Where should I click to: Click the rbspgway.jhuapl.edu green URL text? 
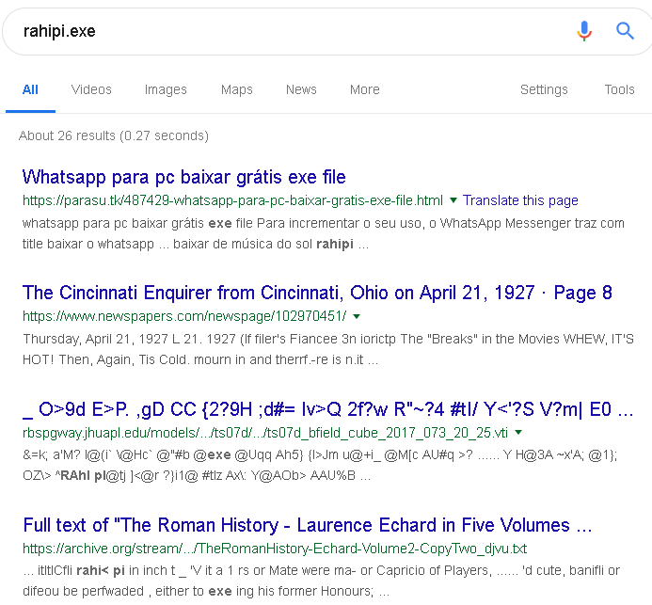pyautogui.click(x=265, y=433)
